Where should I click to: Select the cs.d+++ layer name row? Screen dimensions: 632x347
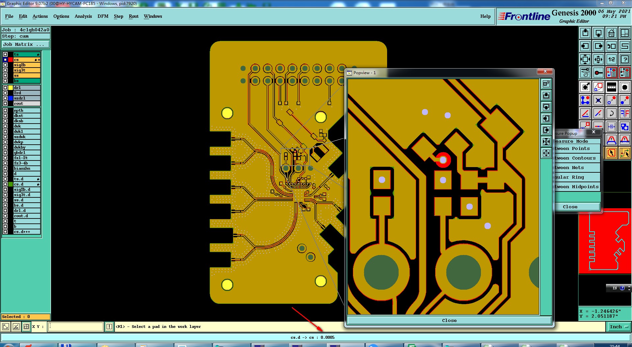point(27,232)
